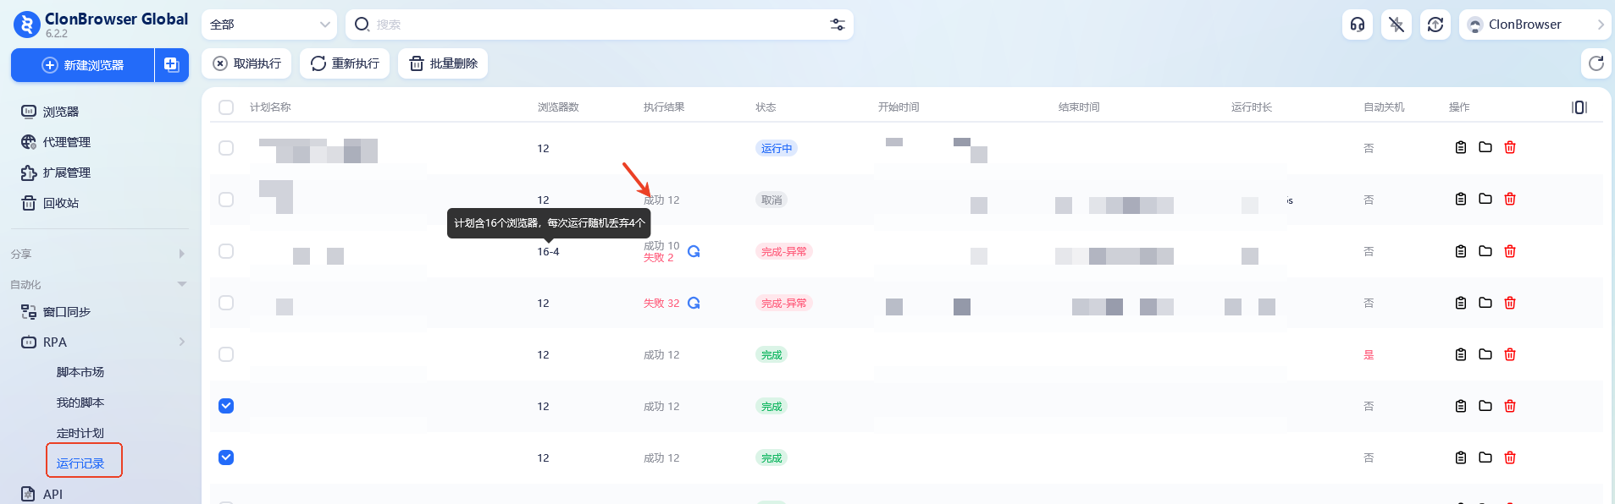Retry the failed browsers in the 失败 2 row
Image resolution: width=1615 pixels, height=504 pixels.
coord(694,251)
